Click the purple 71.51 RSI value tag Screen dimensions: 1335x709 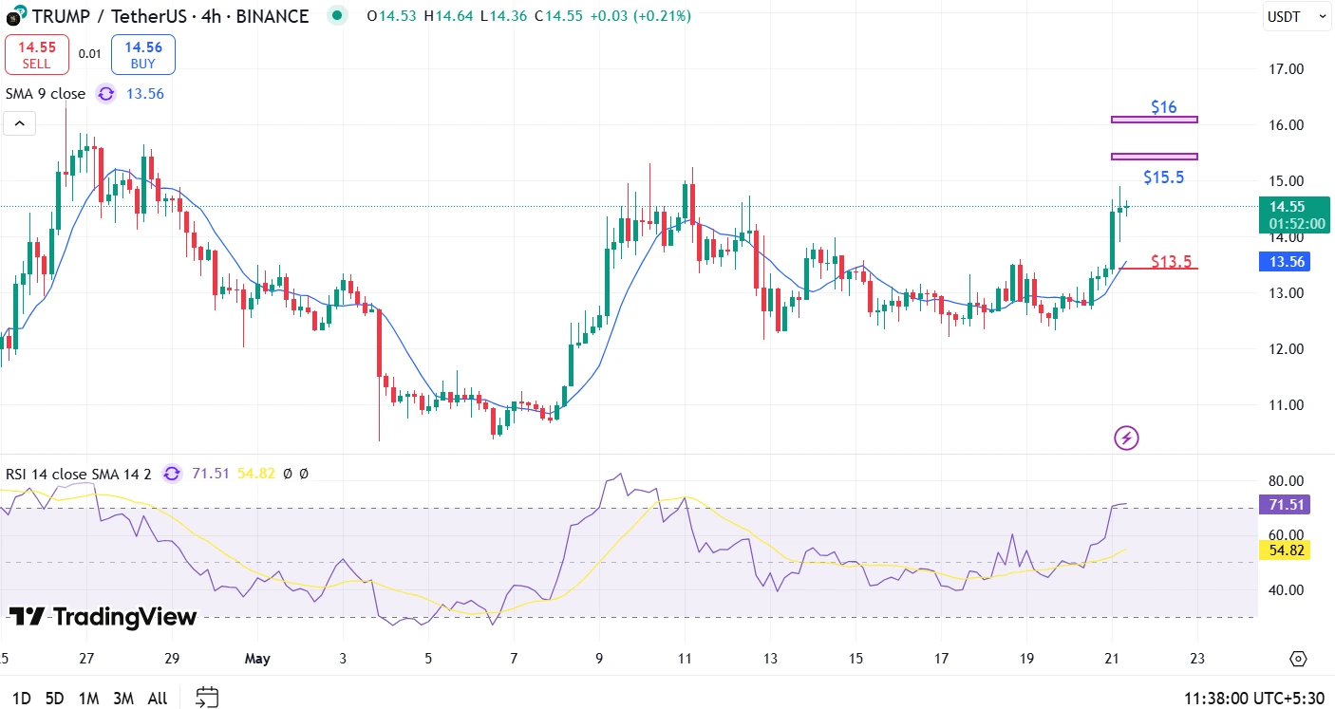pyautogui.click(x=1284, y=506)
